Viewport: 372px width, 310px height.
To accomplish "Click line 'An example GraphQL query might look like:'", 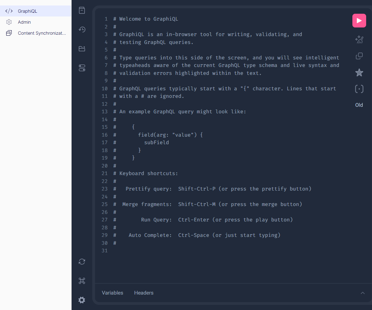I will (180, 112).
